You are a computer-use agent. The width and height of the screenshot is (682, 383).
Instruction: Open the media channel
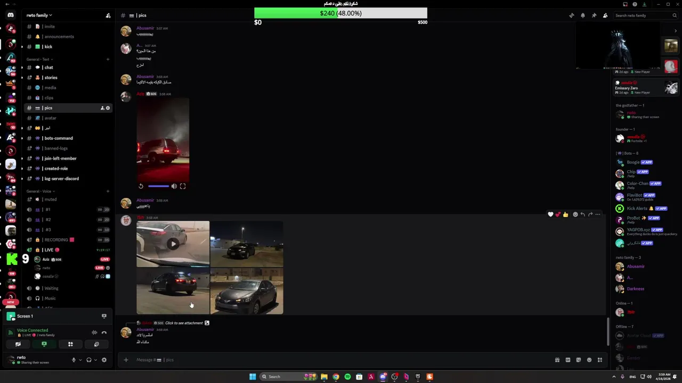point(68,88)
